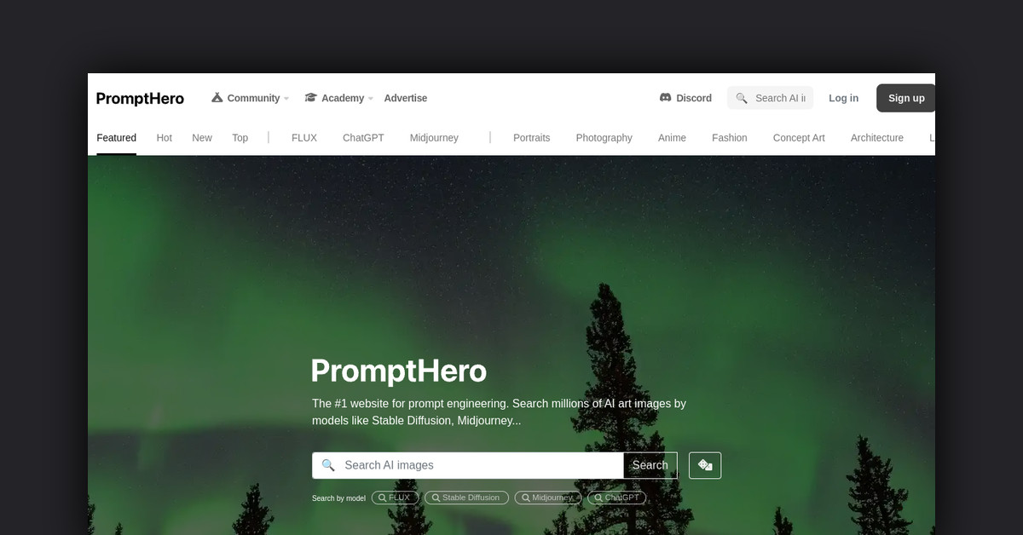Expand the Academy dropdown arrow

coord(371,99)
